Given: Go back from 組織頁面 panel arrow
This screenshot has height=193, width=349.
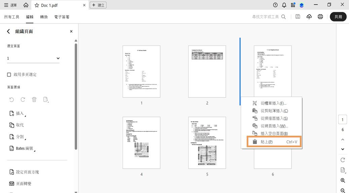Looking at the screenshot, I should (8, 31).
